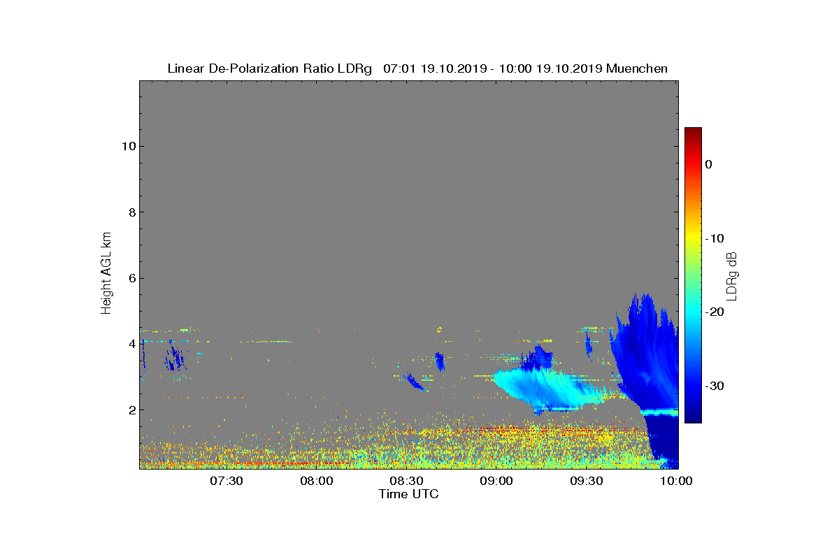839x559 pixels.
Task: Click the colorbar value 0 label
Action: (708, 164)
